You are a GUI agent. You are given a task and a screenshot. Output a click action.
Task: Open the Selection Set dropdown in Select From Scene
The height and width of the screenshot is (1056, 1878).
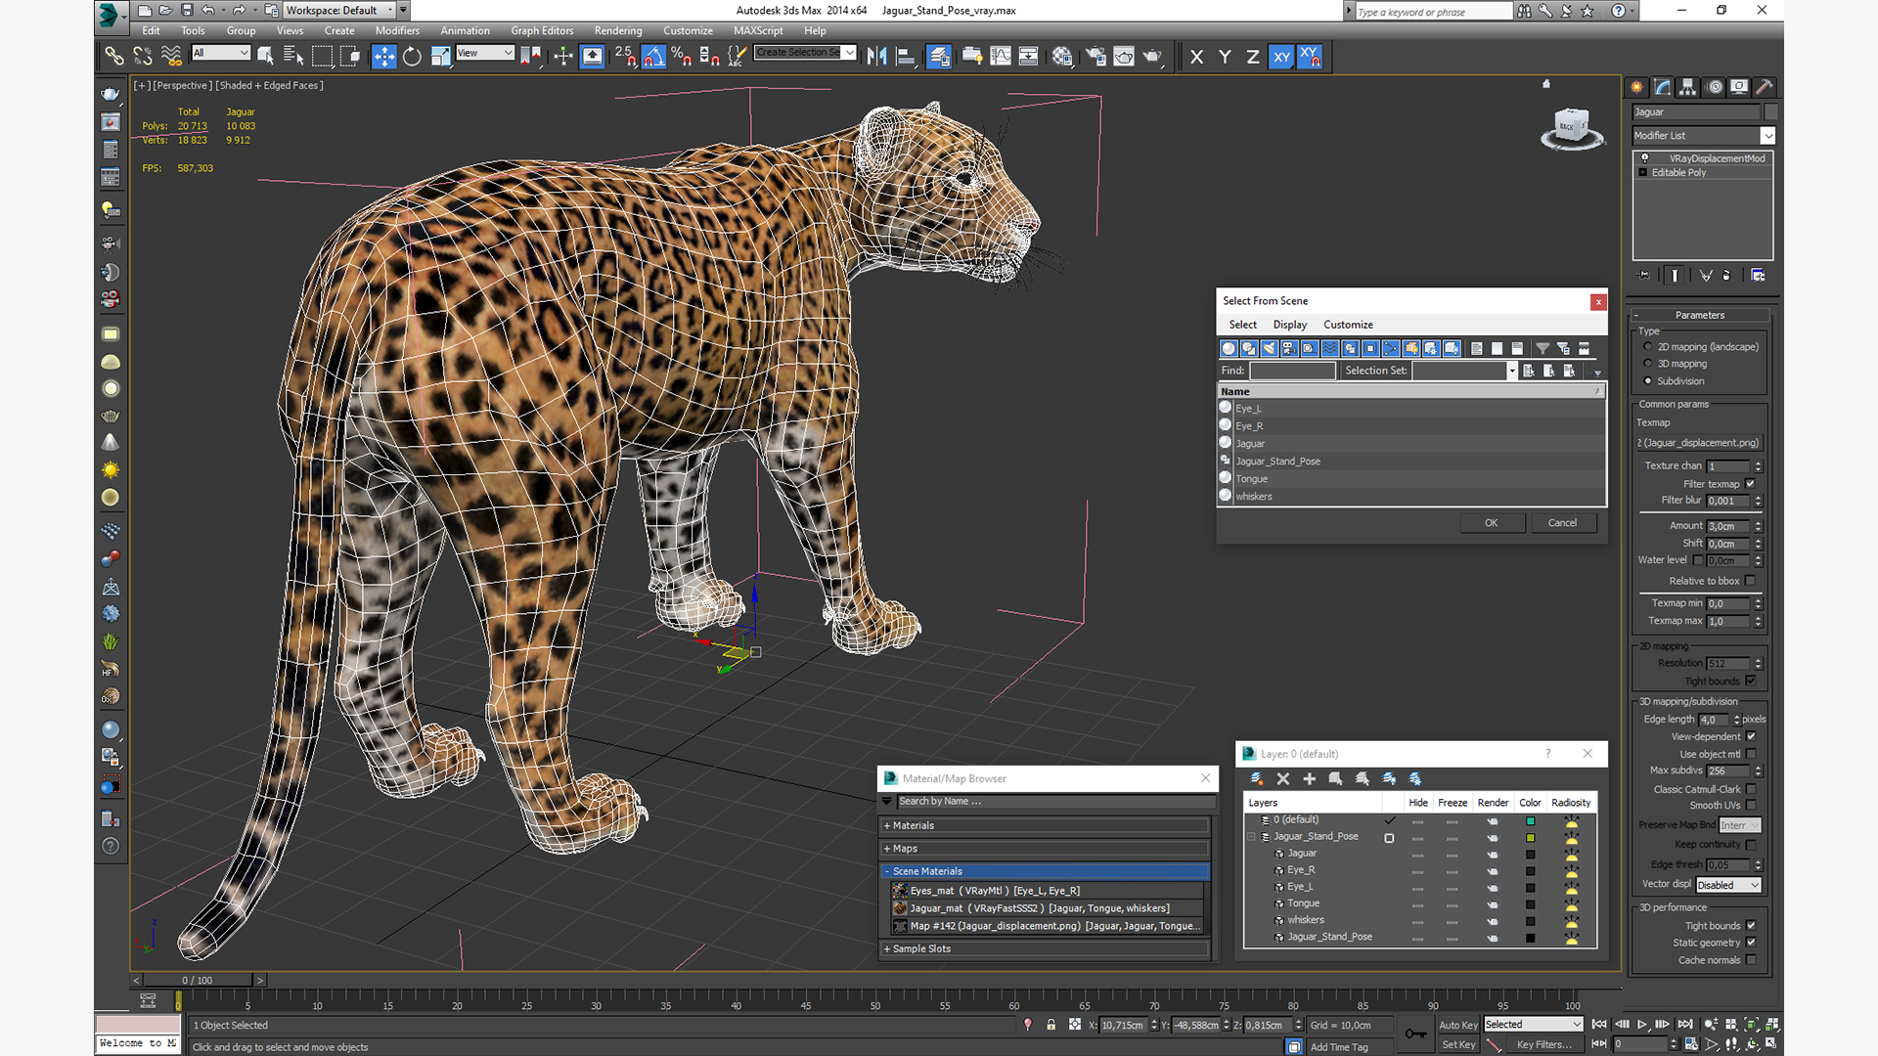point(1511,371)
